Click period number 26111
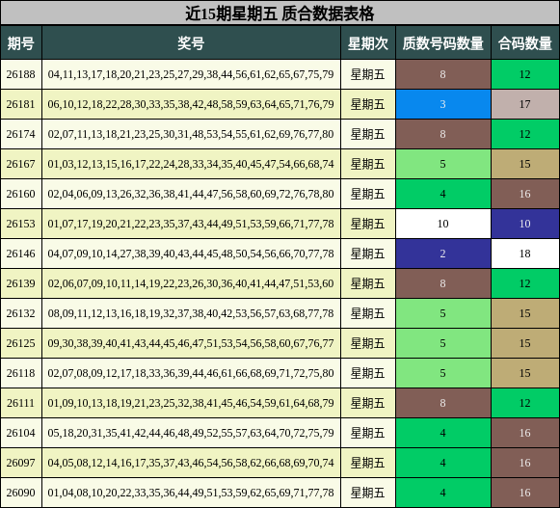Viewport: 560px width, 508px height. (20, 403)
